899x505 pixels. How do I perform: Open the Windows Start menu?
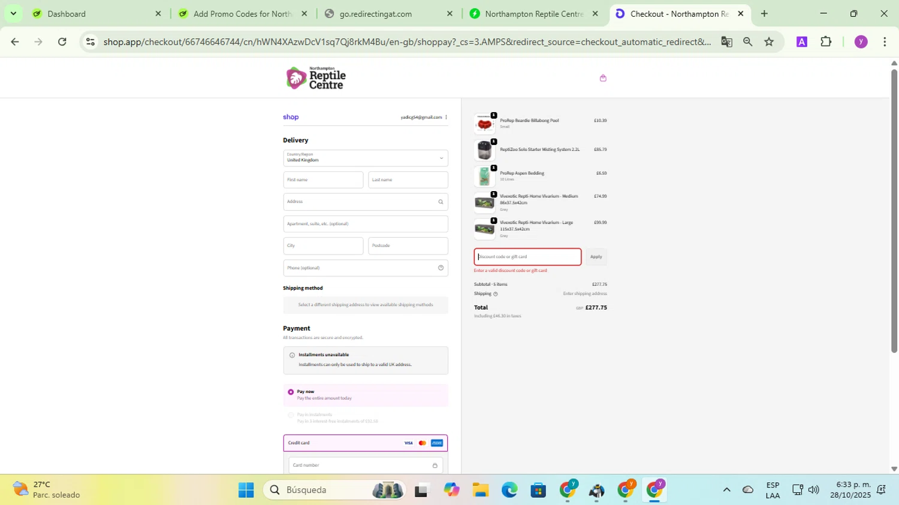point(246,490)
